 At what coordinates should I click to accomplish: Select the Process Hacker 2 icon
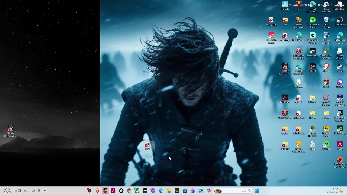tap(313, 132)
